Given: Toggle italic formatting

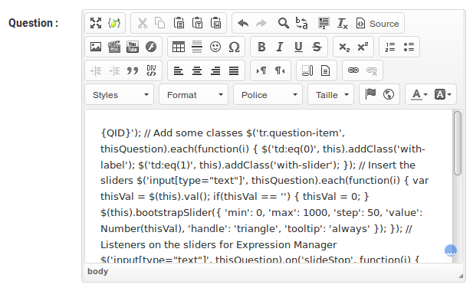Looking at the screenshot, I should tap(280, 47).
